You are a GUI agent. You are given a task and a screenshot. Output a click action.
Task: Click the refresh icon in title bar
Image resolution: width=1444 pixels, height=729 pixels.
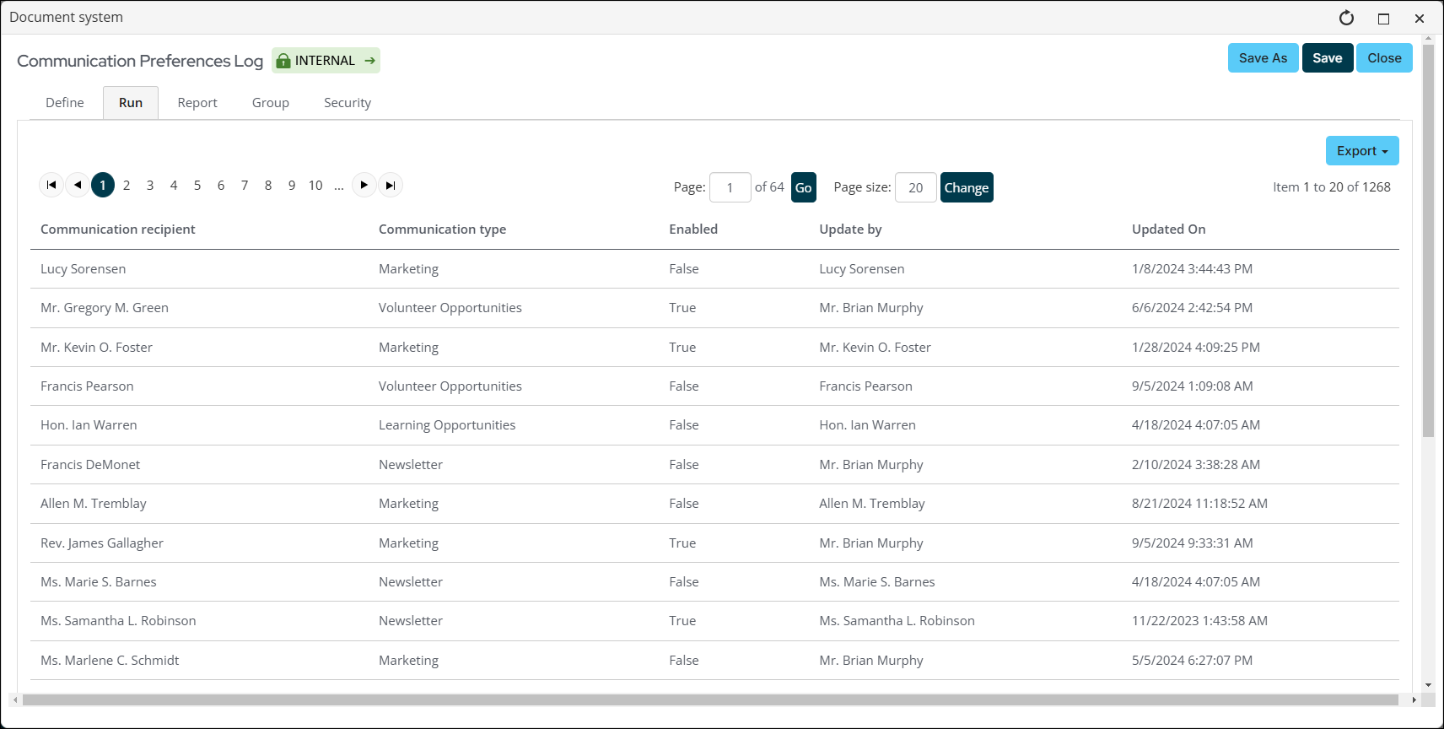1346,18
